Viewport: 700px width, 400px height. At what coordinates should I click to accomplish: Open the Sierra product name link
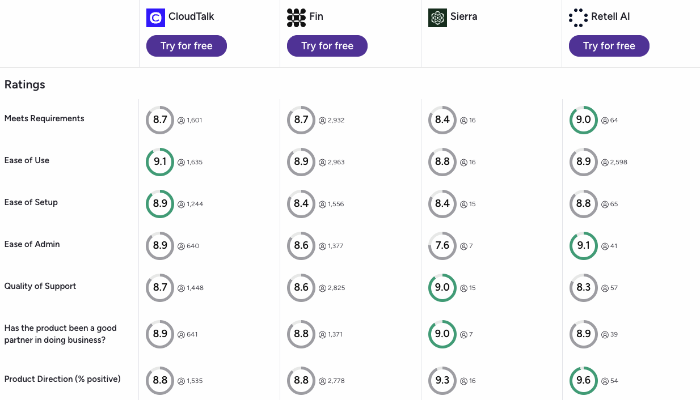coord(464,16)
